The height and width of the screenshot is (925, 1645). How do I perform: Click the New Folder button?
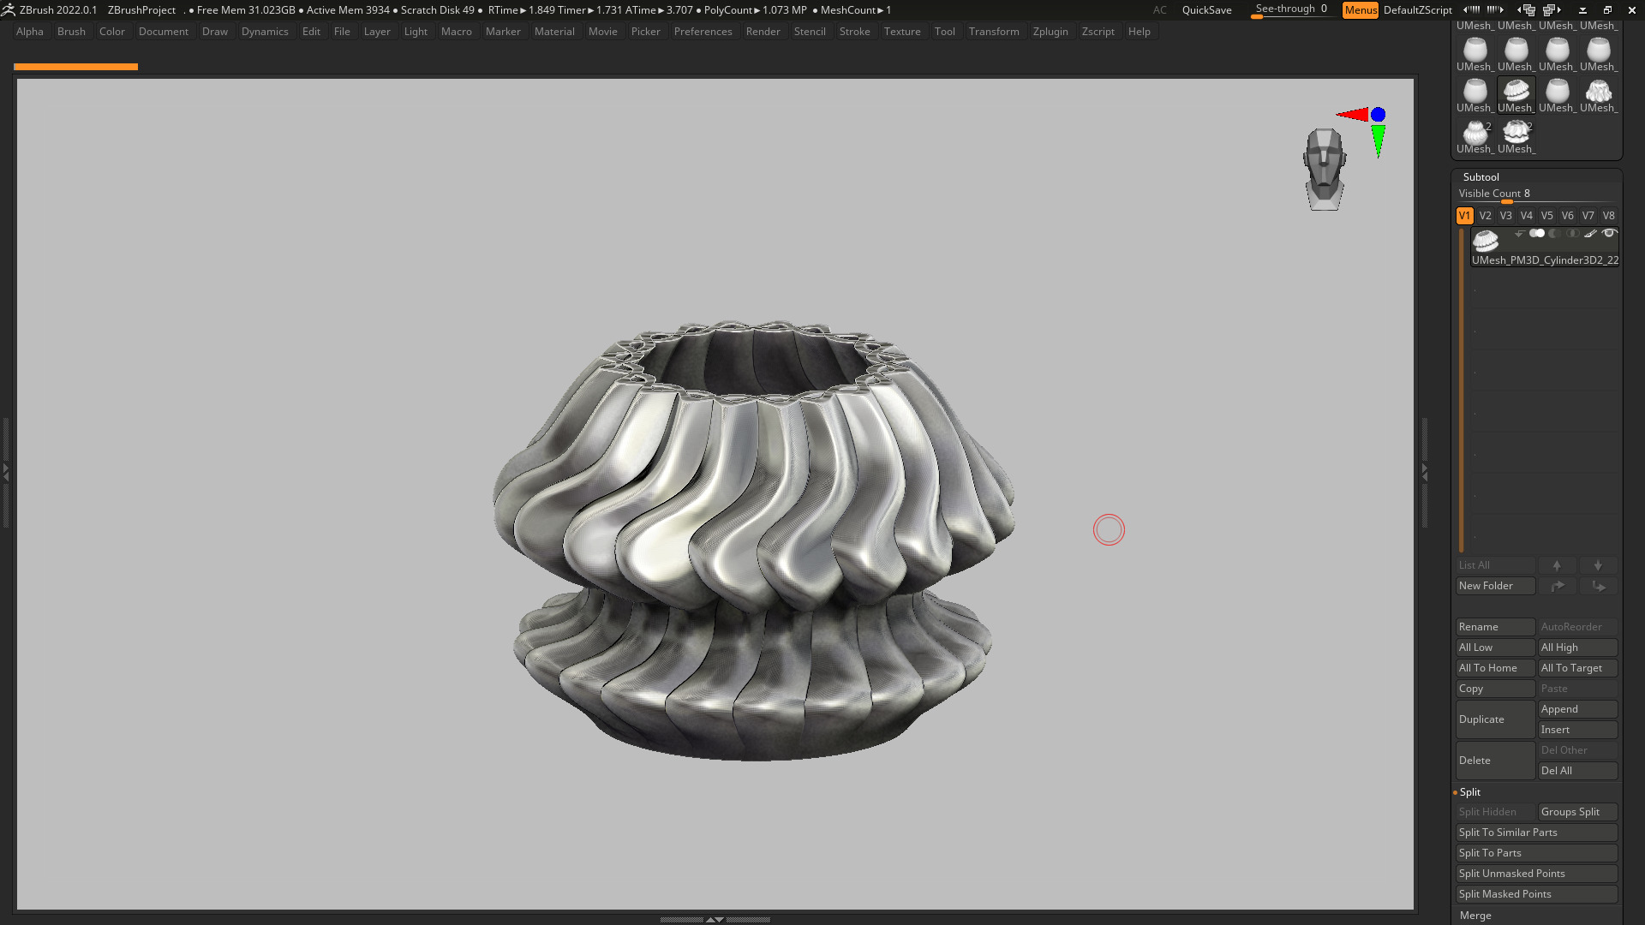[1495, 586]
